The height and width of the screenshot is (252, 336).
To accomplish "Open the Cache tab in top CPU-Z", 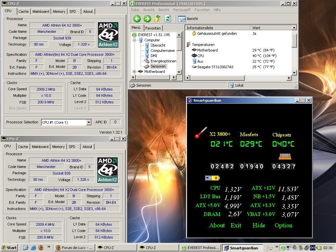I will tap(23, 11).
